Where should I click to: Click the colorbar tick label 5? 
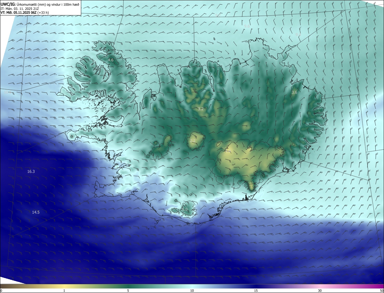[128, 291]
